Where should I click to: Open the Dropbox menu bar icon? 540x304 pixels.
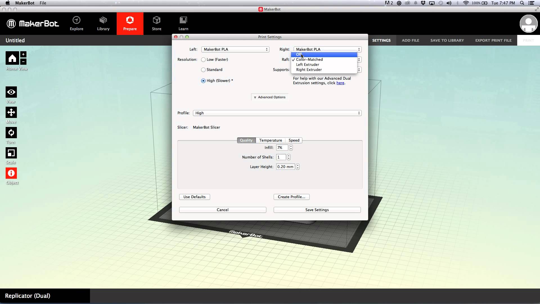pos(423,3)
